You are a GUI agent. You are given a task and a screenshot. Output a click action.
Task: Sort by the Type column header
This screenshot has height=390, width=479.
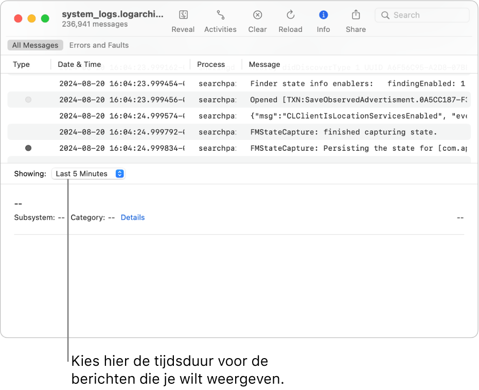[x=22, y=64]
